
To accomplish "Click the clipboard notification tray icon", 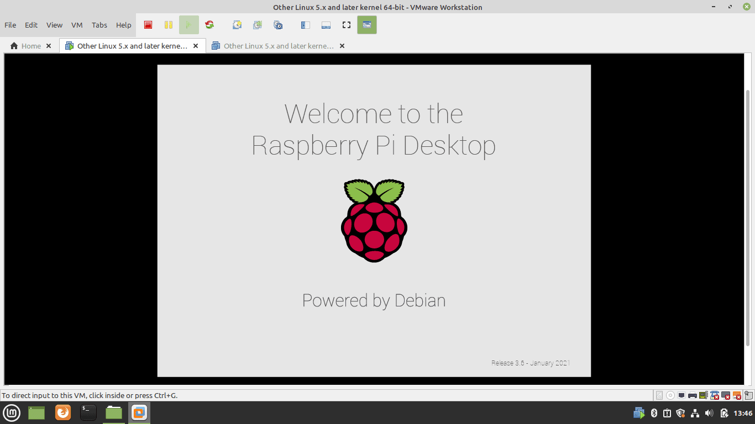I will tap(667, 413).
